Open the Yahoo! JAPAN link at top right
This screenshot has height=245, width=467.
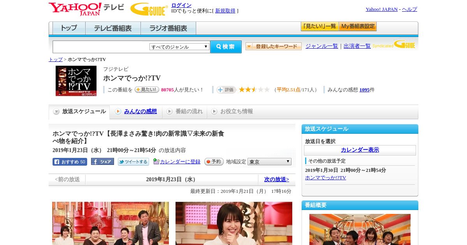[382, 9]
